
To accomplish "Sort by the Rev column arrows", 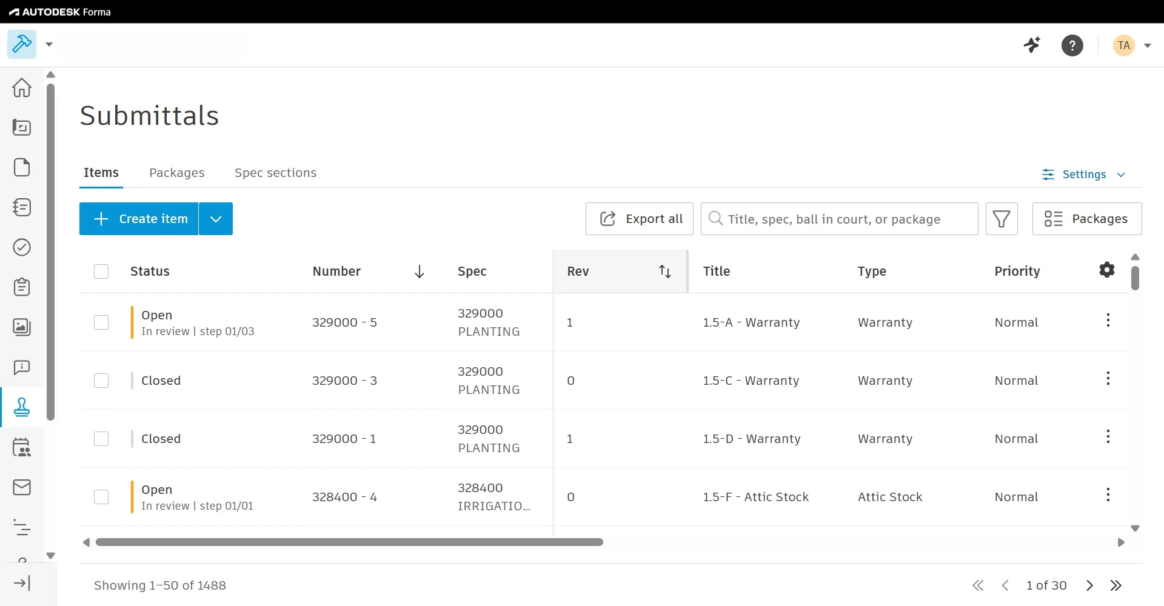I will [x=665, y=271].
